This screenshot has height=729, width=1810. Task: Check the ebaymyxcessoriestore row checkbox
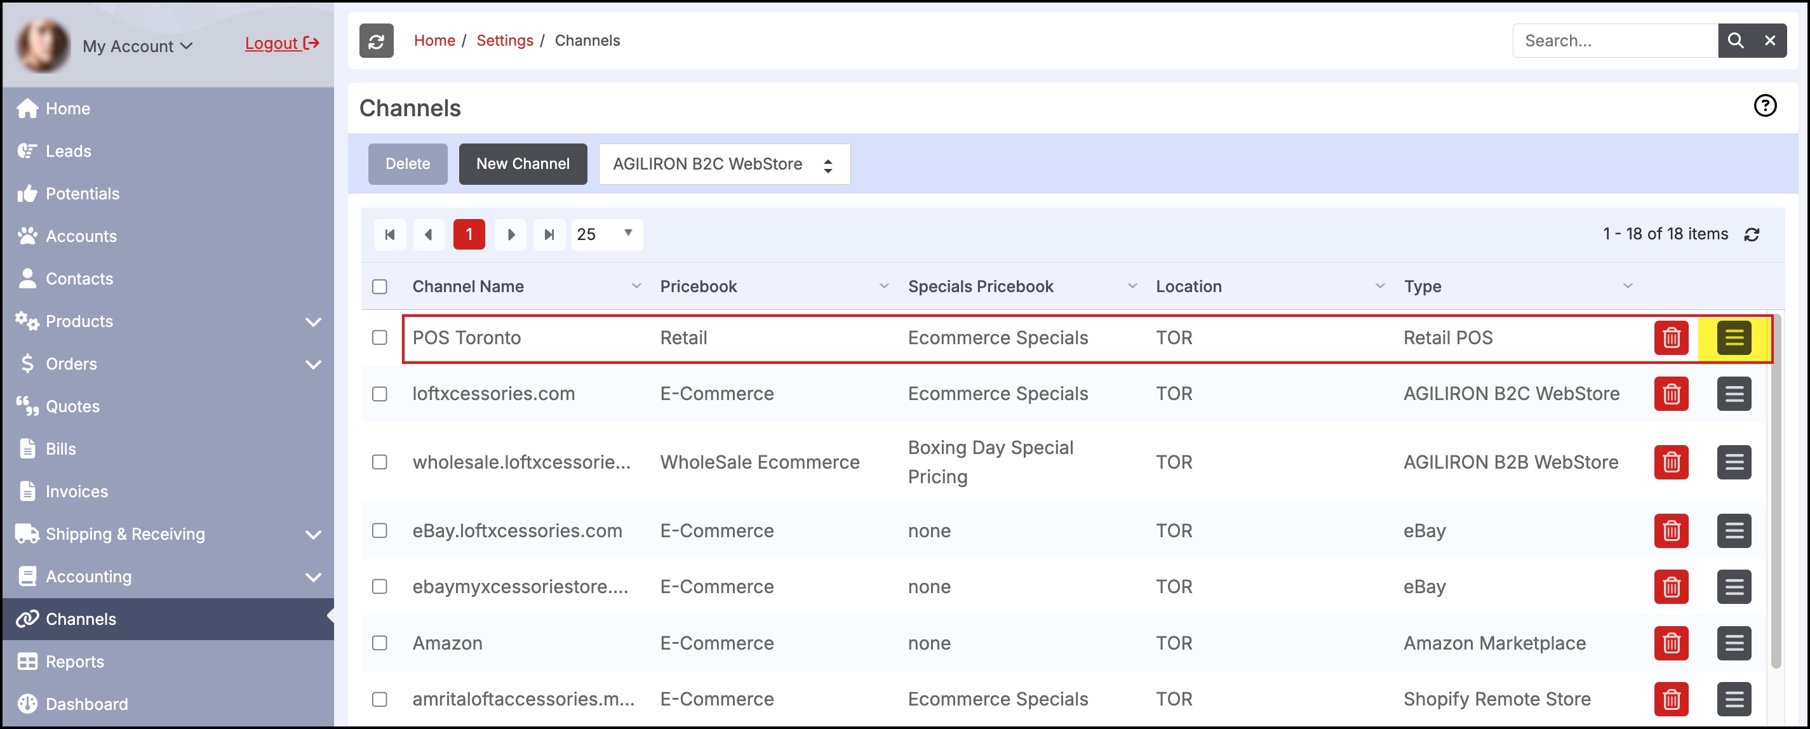pyautogui.click(x=379, y=586)
